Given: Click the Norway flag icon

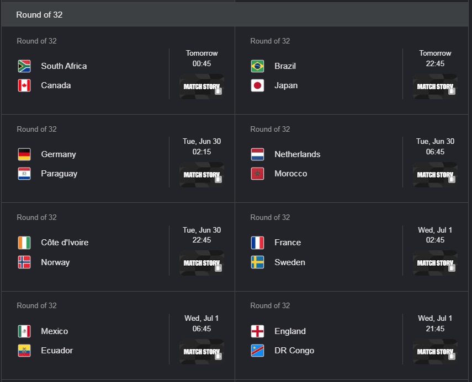Looking at the screenshot, I should tap(24, 262).
